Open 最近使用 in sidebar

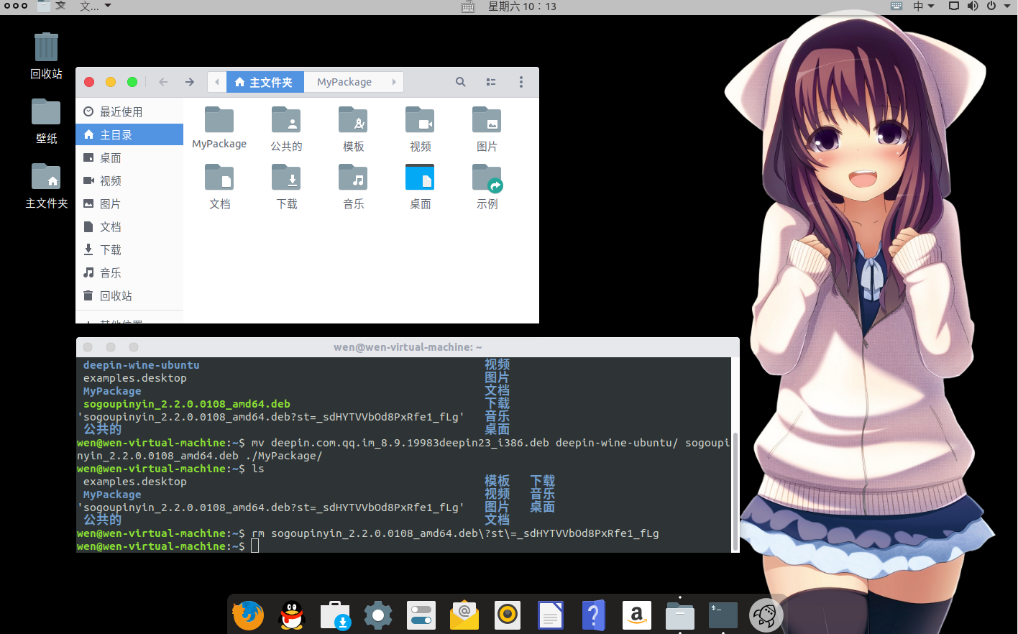(x=129, y=111)
